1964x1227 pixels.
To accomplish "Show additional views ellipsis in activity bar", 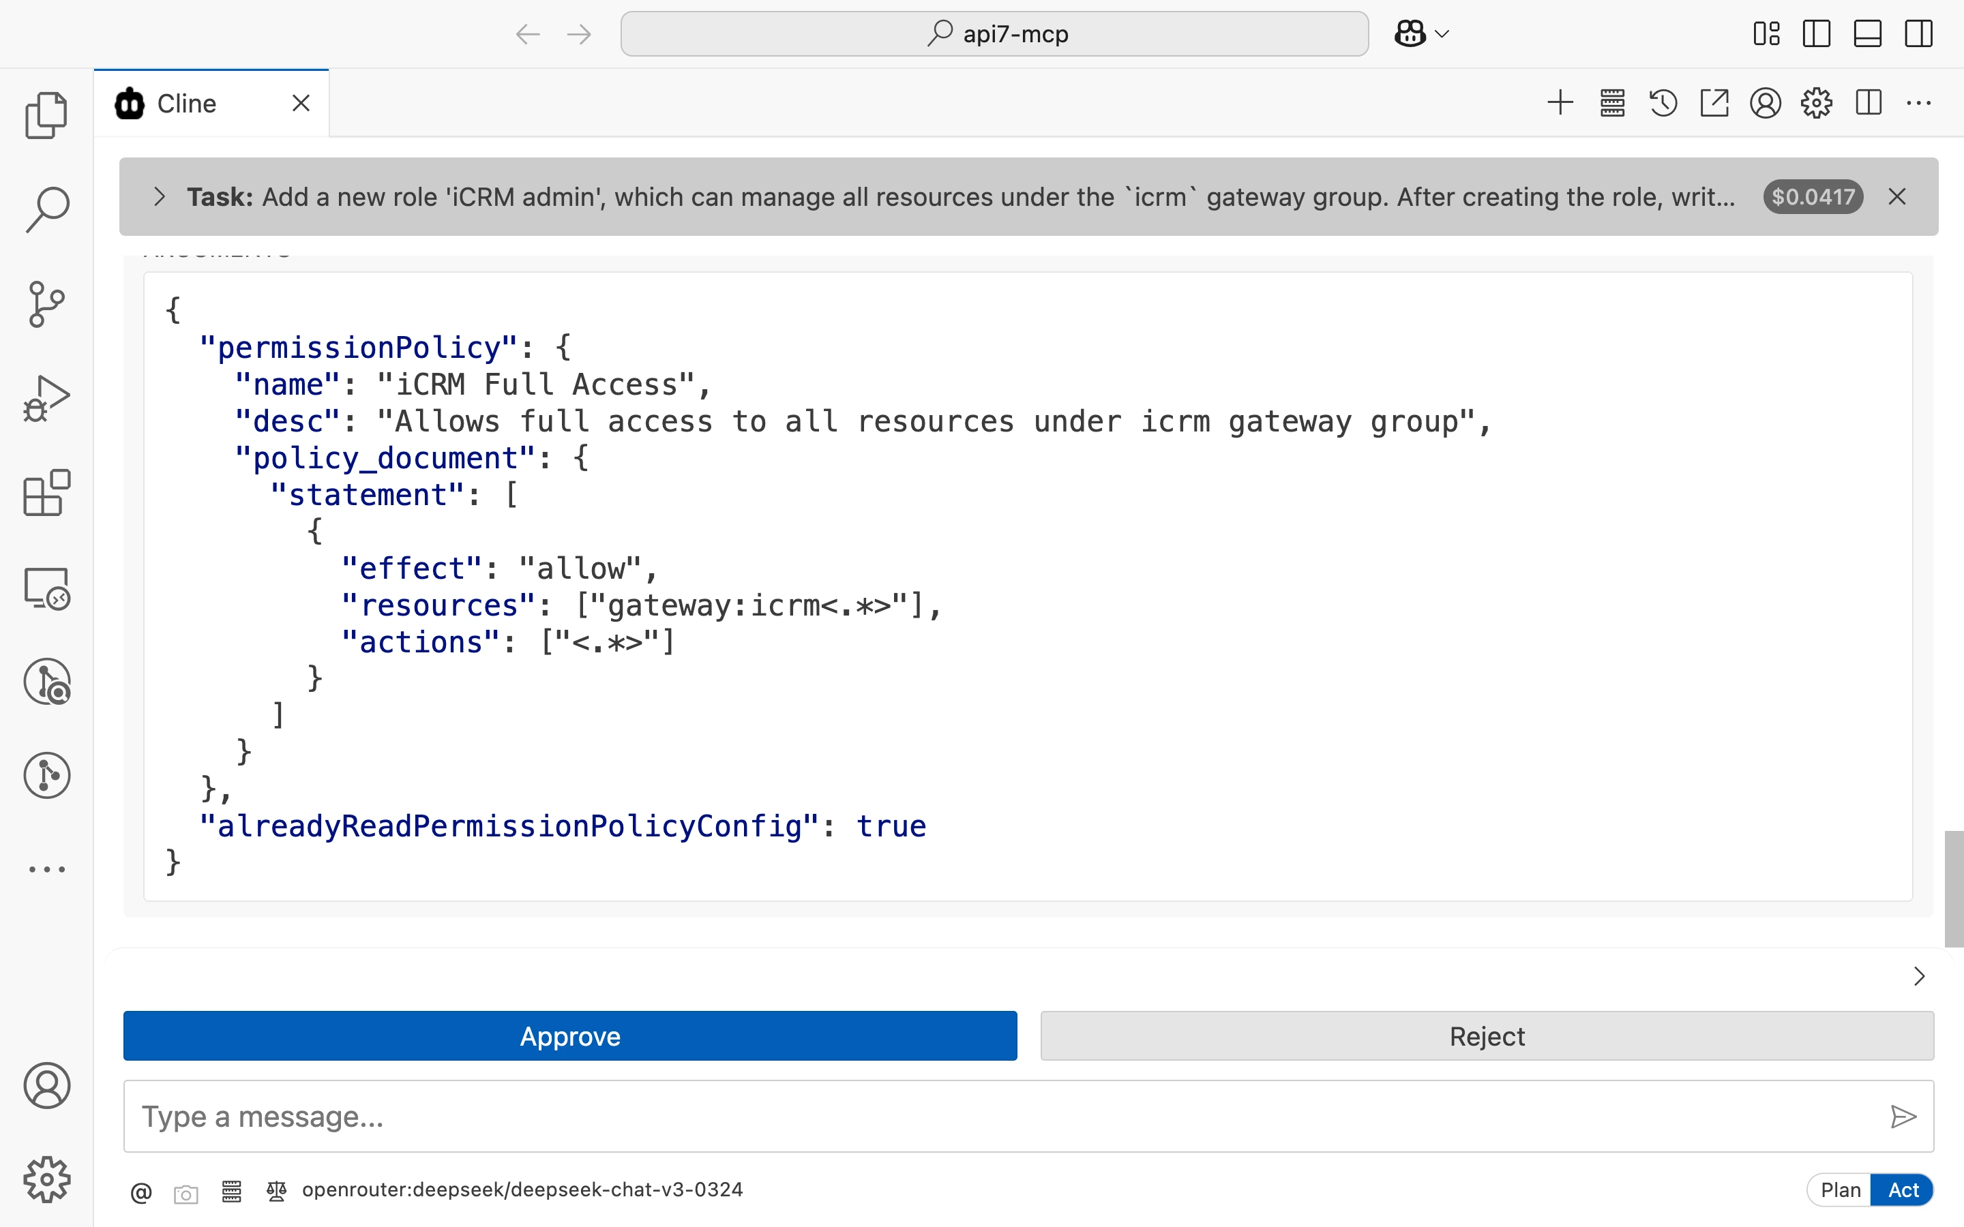I will 46,869.
